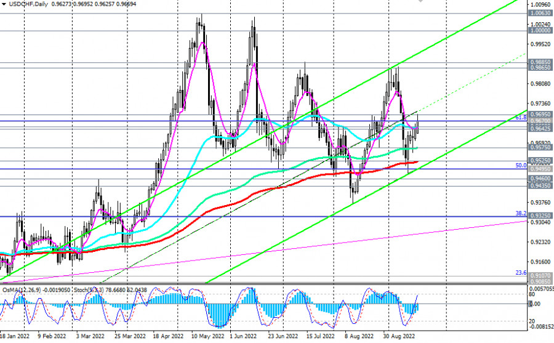Viewport: 554px width, 343px height.
Task: Select the 1.00000 price level label
Action: click(x=539, y=30)
